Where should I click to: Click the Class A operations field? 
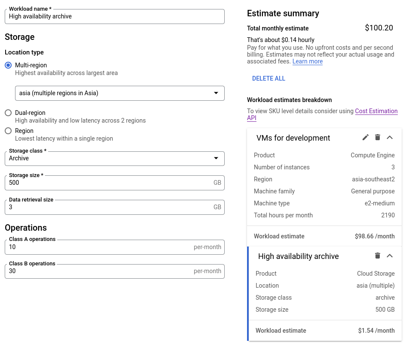[115, 247]
